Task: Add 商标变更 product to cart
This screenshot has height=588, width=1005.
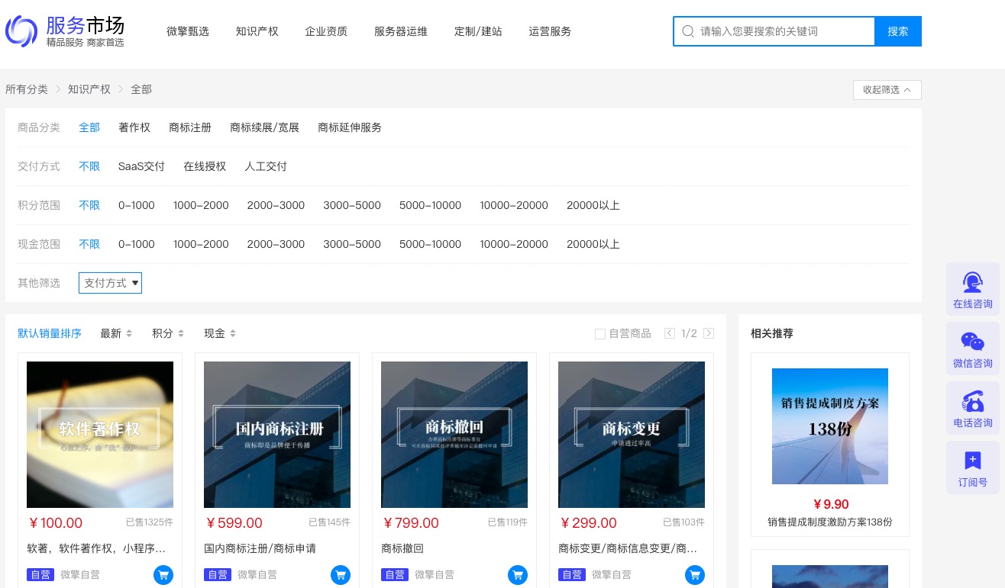Action: 695,575
